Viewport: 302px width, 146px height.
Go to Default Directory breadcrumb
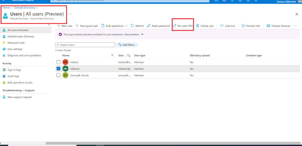pyautogui.click(x=25, y=8)
